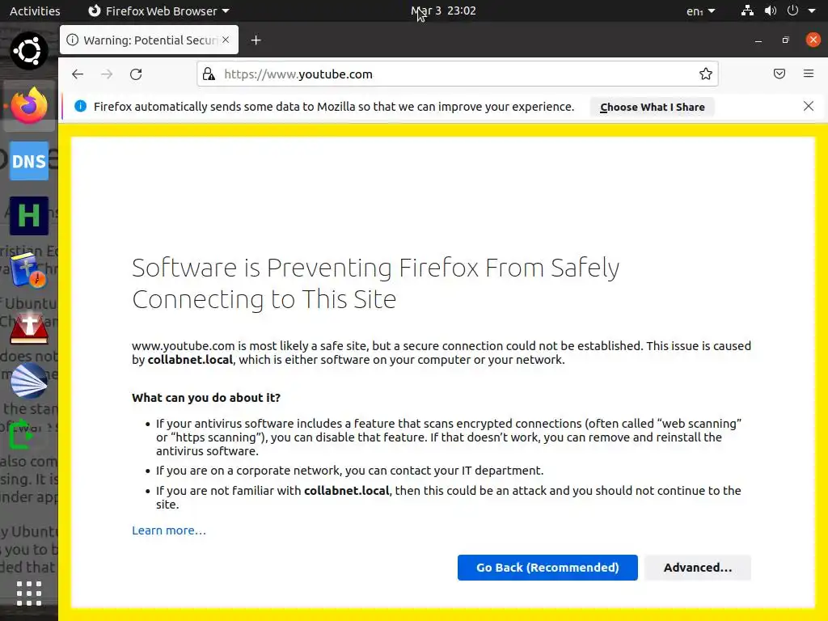
Task: Open the Firefox hamburger menu
Action: [x=809, y=74]
